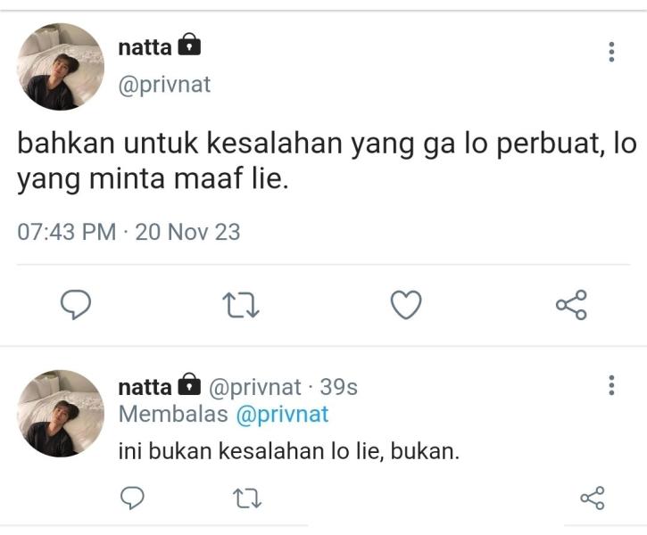Share the 39s reply tweet
Screen dimensions: 647x535
(x=592, y=498)
